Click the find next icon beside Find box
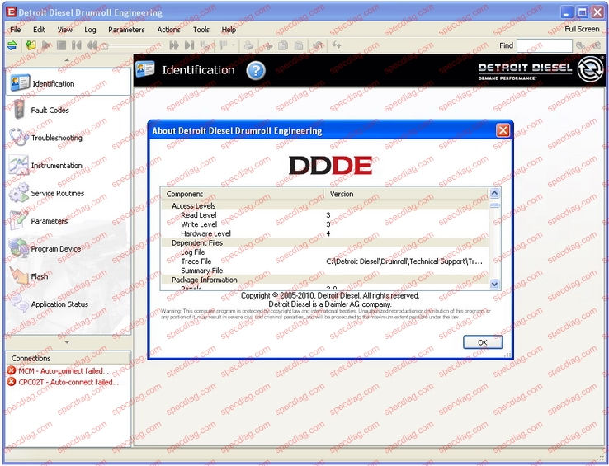The height and width of the screenshot is (466, 609). (x=581, y=45)
